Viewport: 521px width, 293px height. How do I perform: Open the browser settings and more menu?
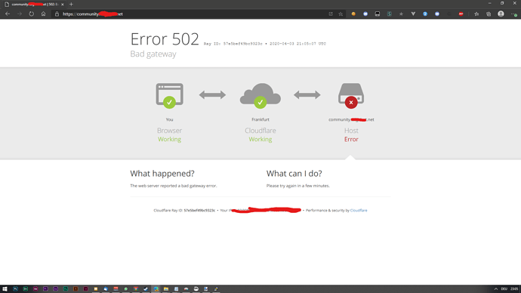coord(514,14)
